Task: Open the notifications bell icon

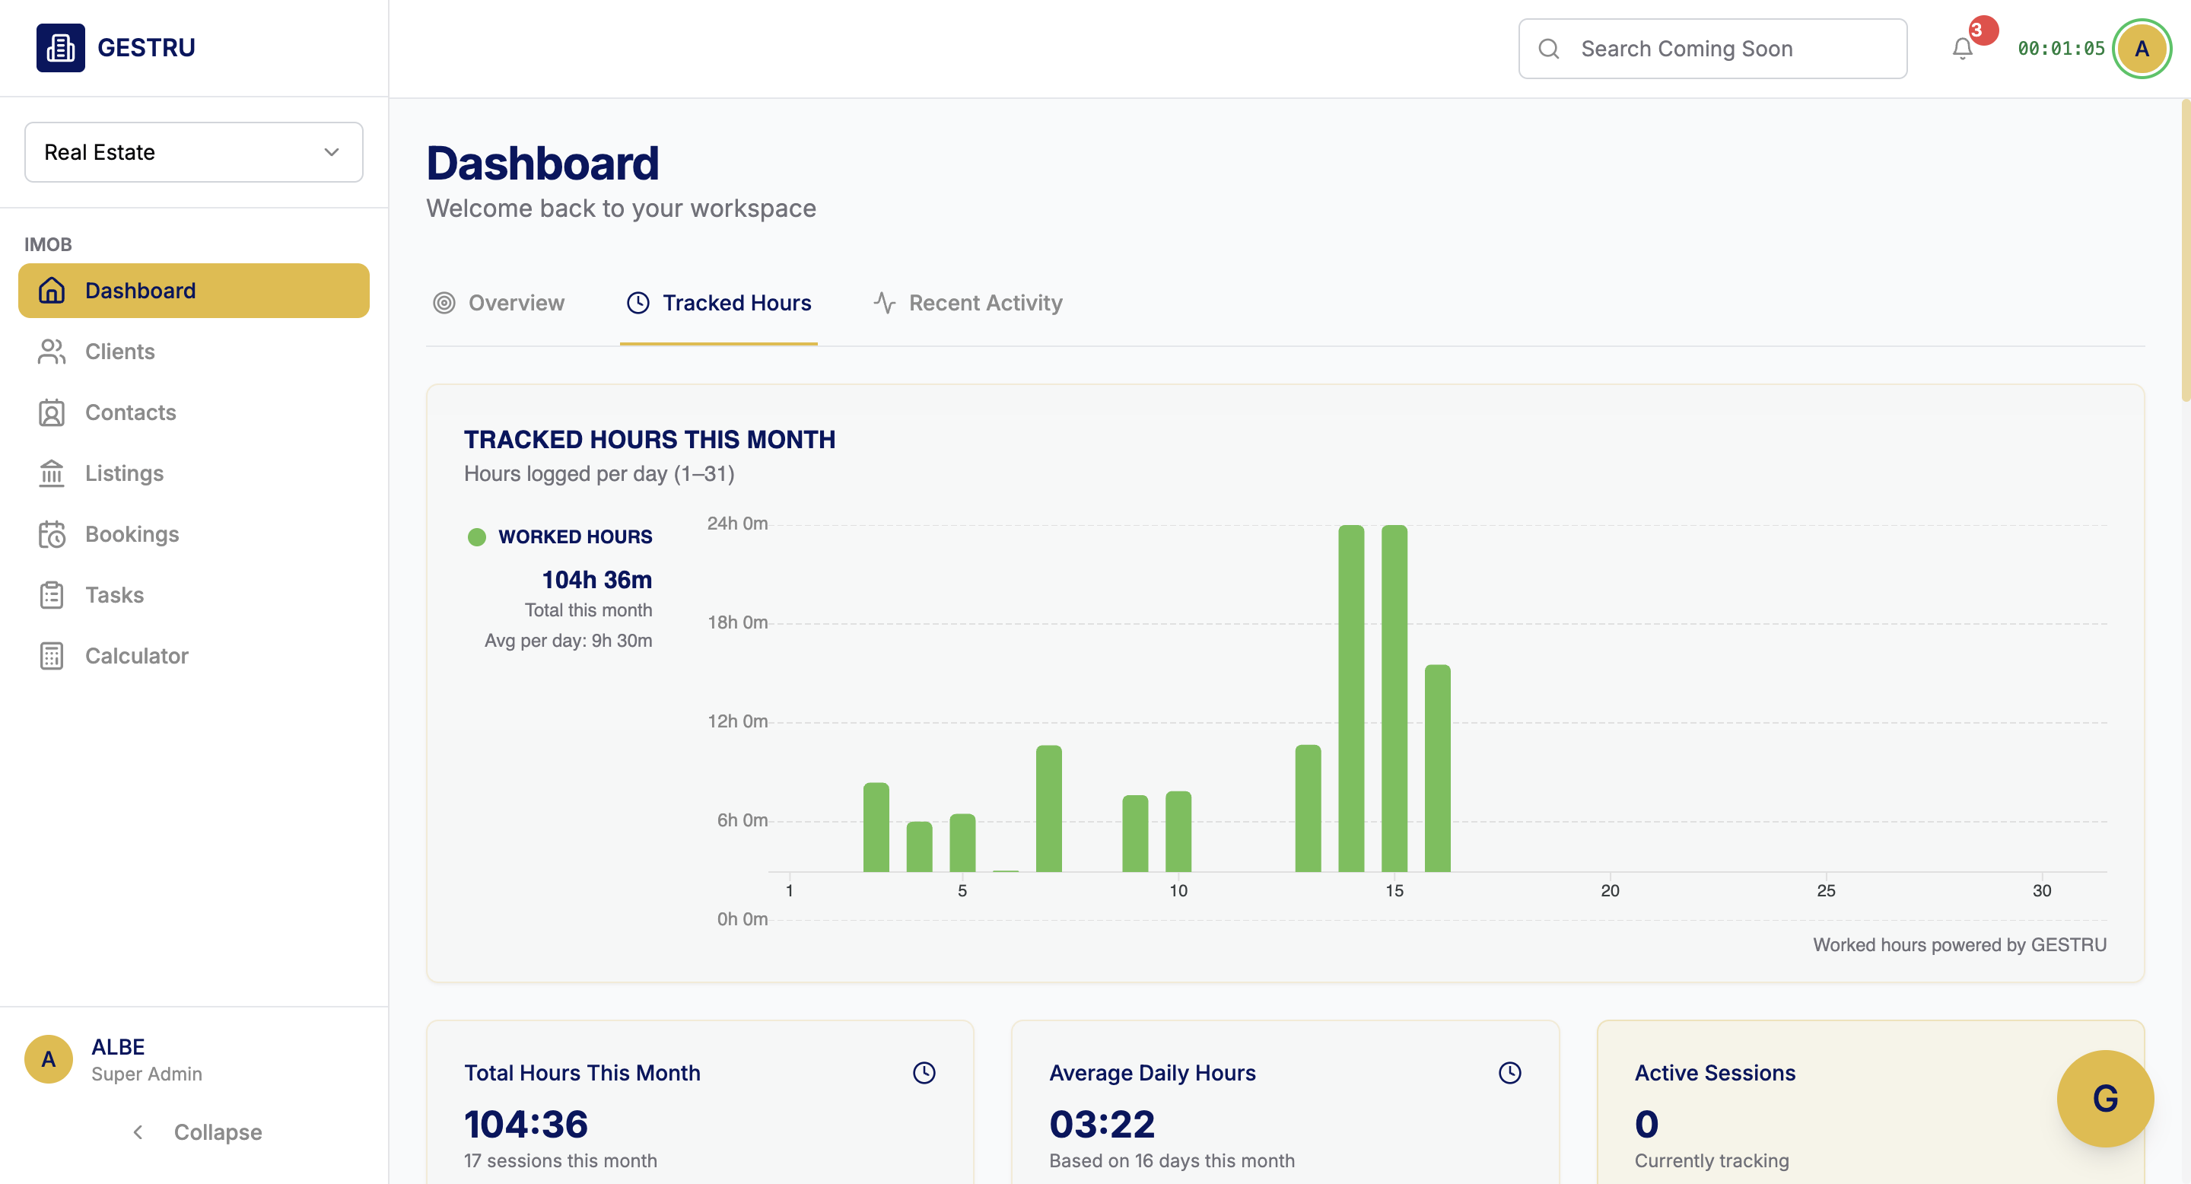Action: pyautogui.click(x=1961, y=49)
